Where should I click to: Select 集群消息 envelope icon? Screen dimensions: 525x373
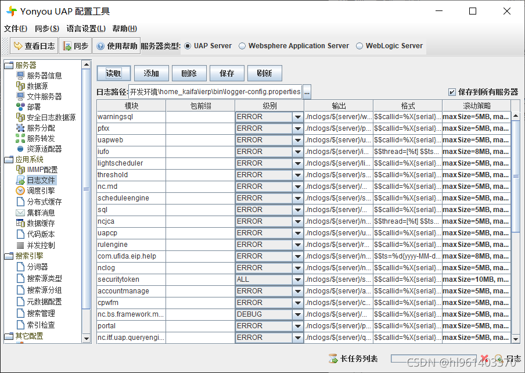coord(20,213)
